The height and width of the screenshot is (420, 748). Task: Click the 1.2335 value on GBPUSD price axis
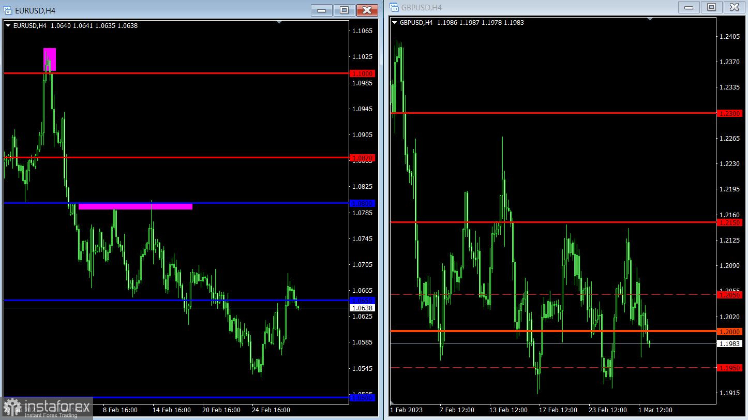coord(730,87)
